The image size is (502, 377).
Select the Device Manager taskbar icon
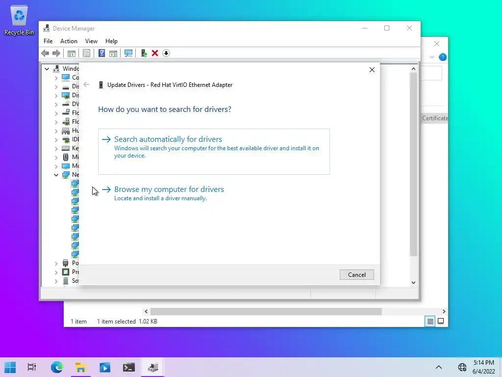(x=153, y=367)
